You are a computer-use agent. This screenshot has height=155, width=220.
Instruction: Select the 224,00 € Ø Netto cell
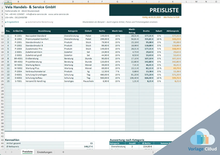(x=146, y=146)
